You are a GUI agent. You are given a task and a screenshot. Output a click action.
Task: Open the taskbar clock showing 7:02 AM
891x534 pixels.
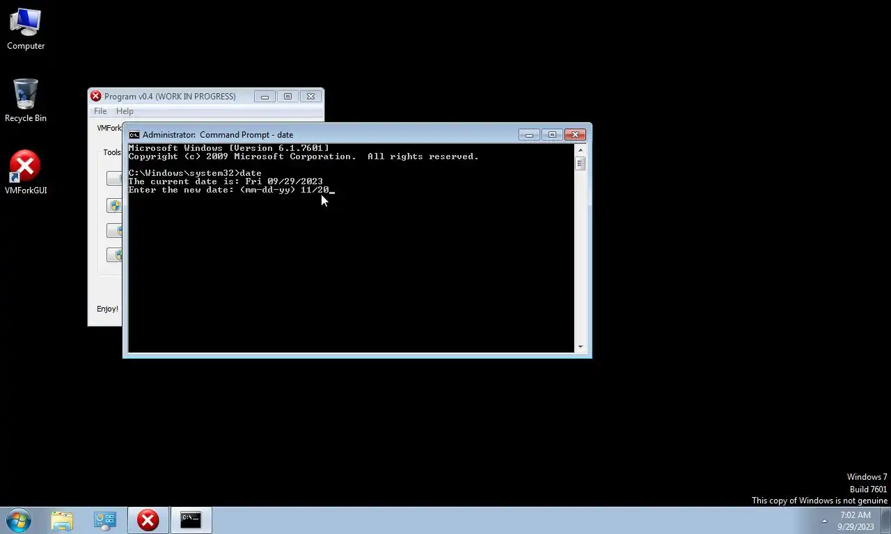[855, 521]
